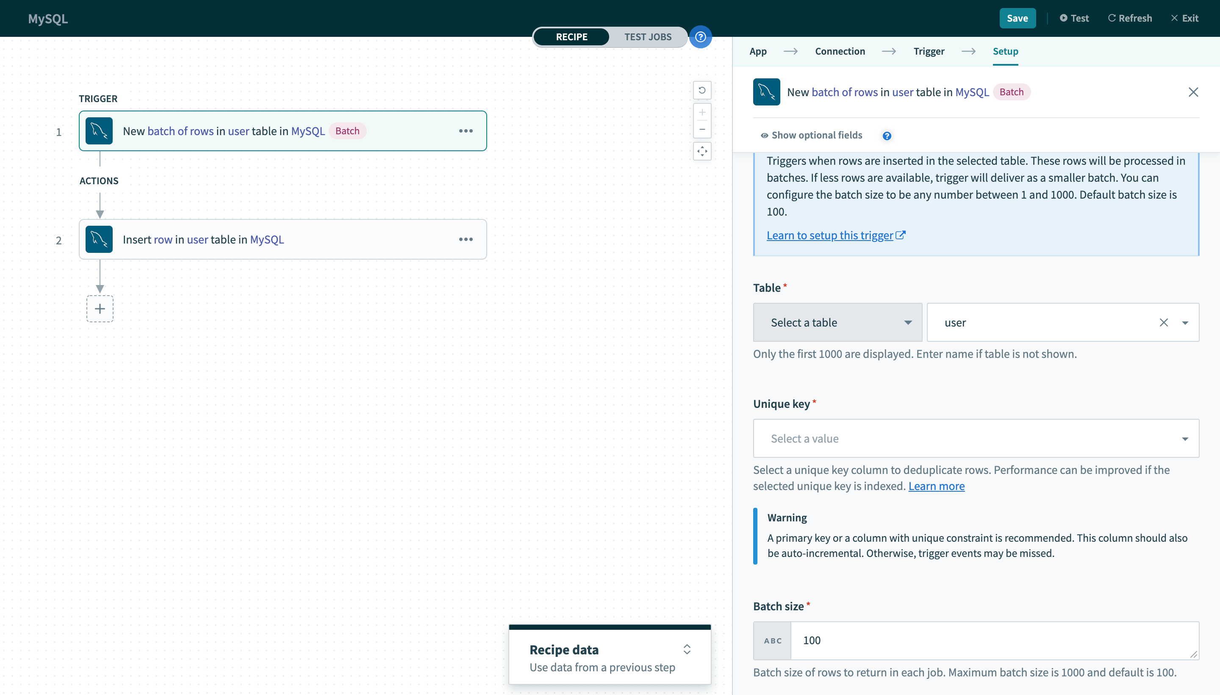
Task: Click the Save button
Action: (x=1017, y=18)
